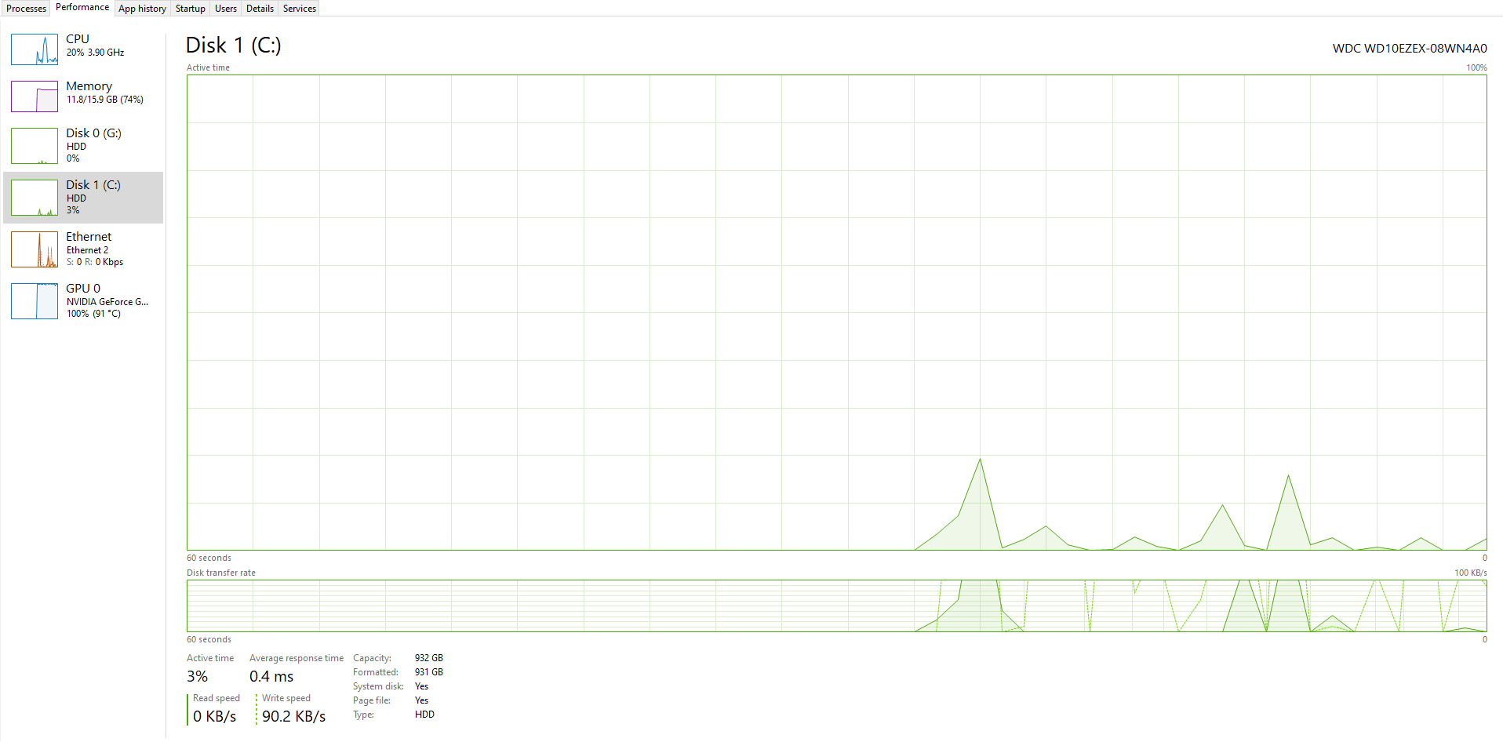Select the CPU performance entry label
Screen dimensions: 1503x742
(78, 39)
